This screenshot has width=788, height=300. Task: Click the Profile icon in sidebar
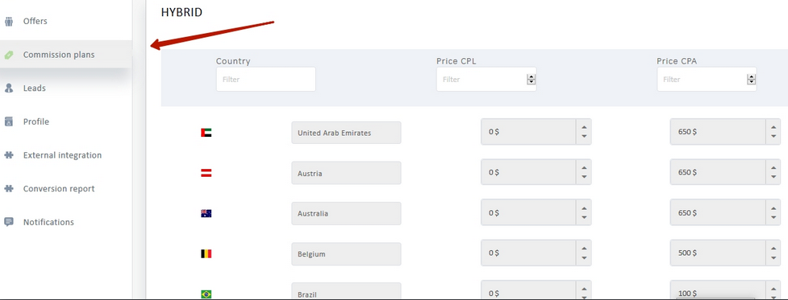point(9,121)
